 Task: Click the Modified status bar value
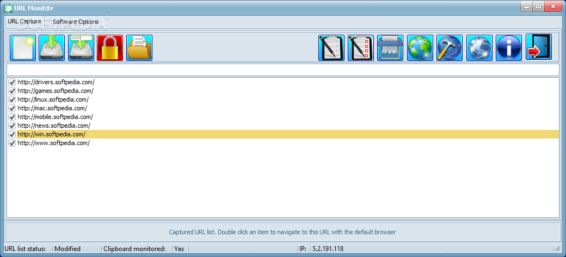pos(67,249)
